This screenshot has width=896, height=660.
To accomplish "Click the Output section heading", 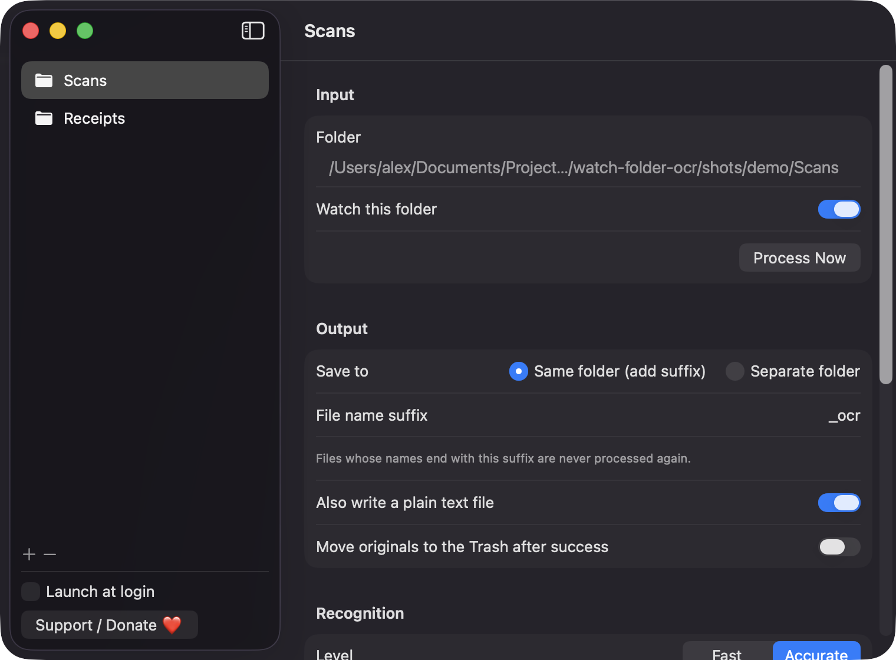I will click(x=342, y=329).
